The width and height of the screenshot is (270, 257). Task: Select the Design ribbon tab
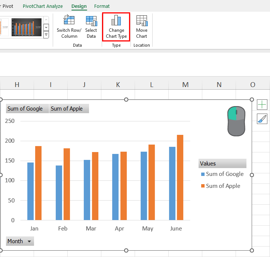pos(79,6)
